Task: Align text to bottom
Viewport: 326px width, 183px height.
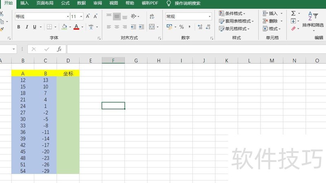Action: point(125,17)
